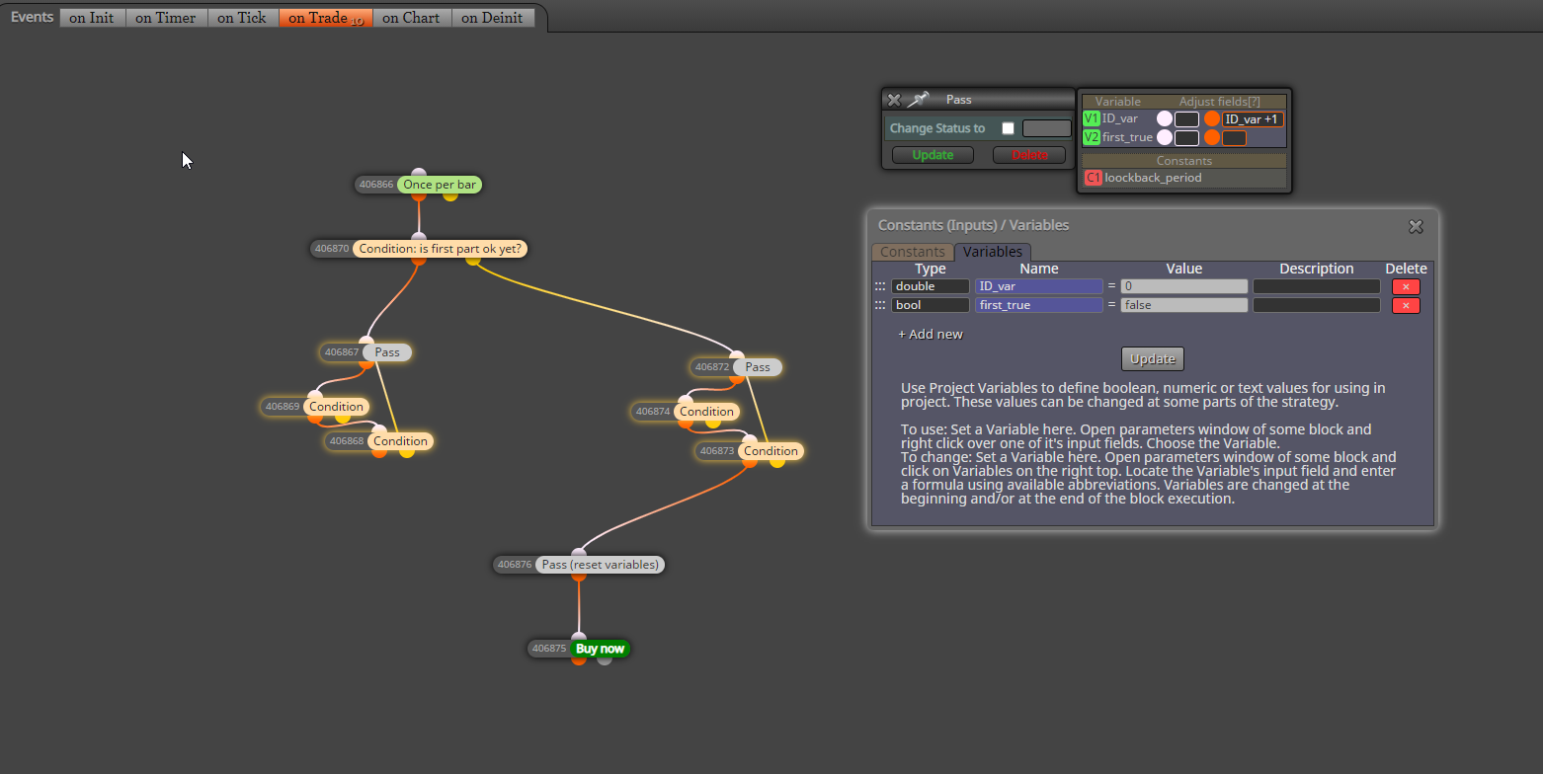Click the description field for ID_var
Screen dimensions: 1543x774
point(1317,286)
